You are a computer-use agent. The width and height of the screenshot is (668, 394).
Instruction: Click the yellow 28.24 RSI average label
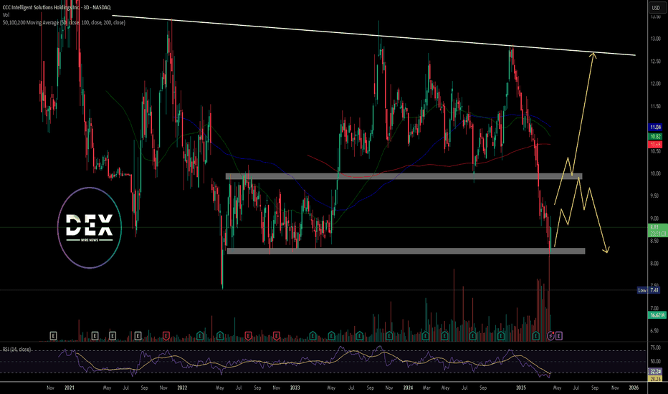656,378
